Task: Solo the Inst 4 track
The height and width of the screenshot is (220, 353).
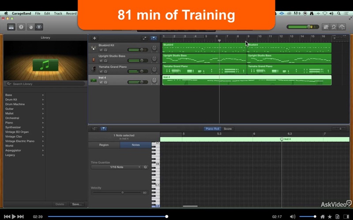Action: (x=105, y=82)
